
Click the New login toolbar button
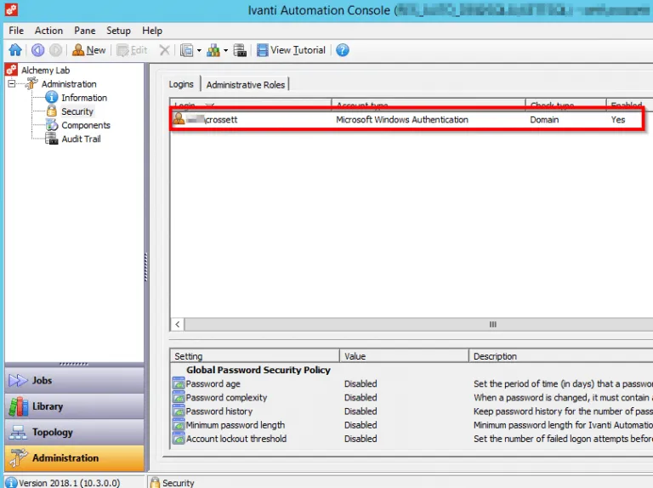pos(89,50)
